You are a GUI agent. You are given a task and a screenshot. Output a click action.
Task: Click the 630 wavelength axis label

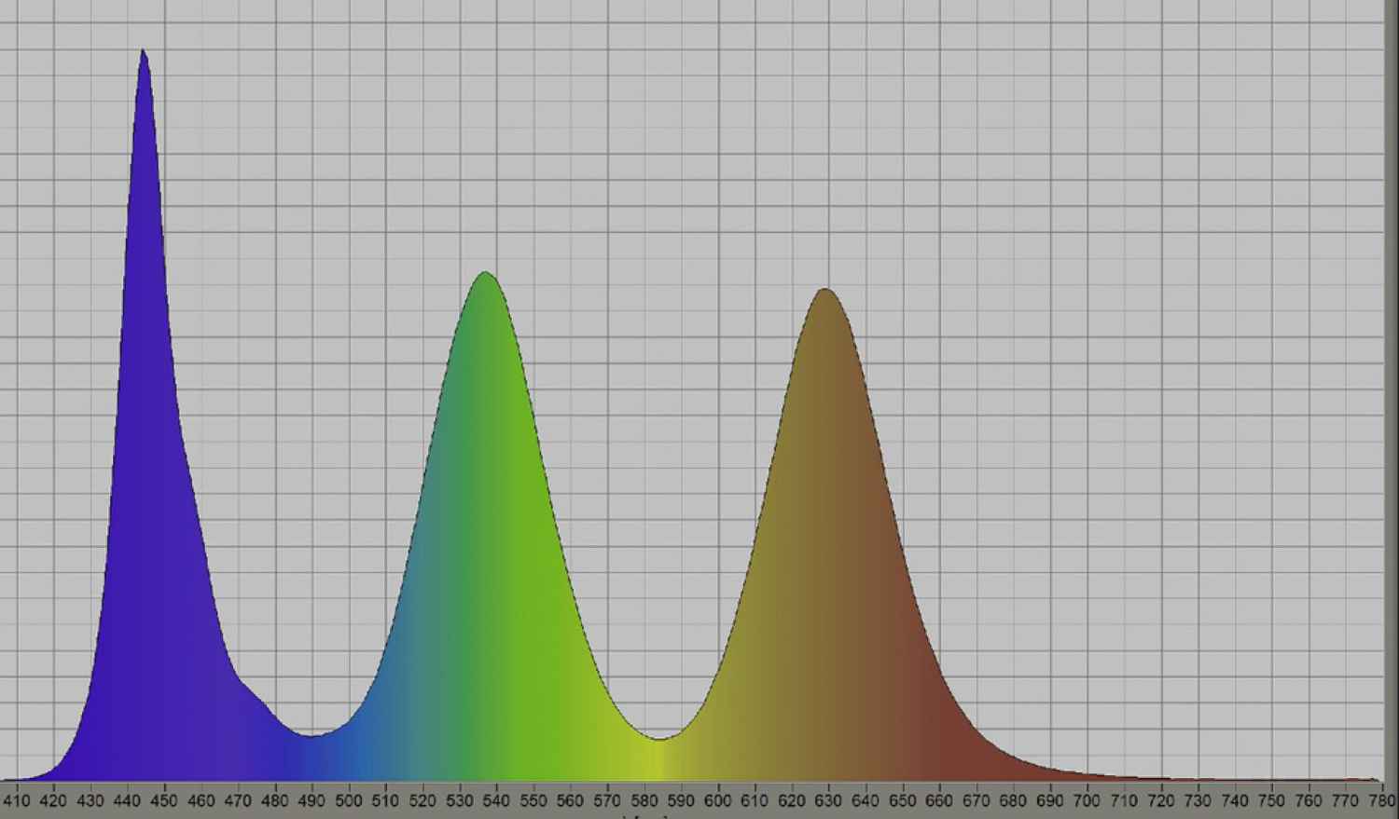pyautogui.click(x=828, y=800)
